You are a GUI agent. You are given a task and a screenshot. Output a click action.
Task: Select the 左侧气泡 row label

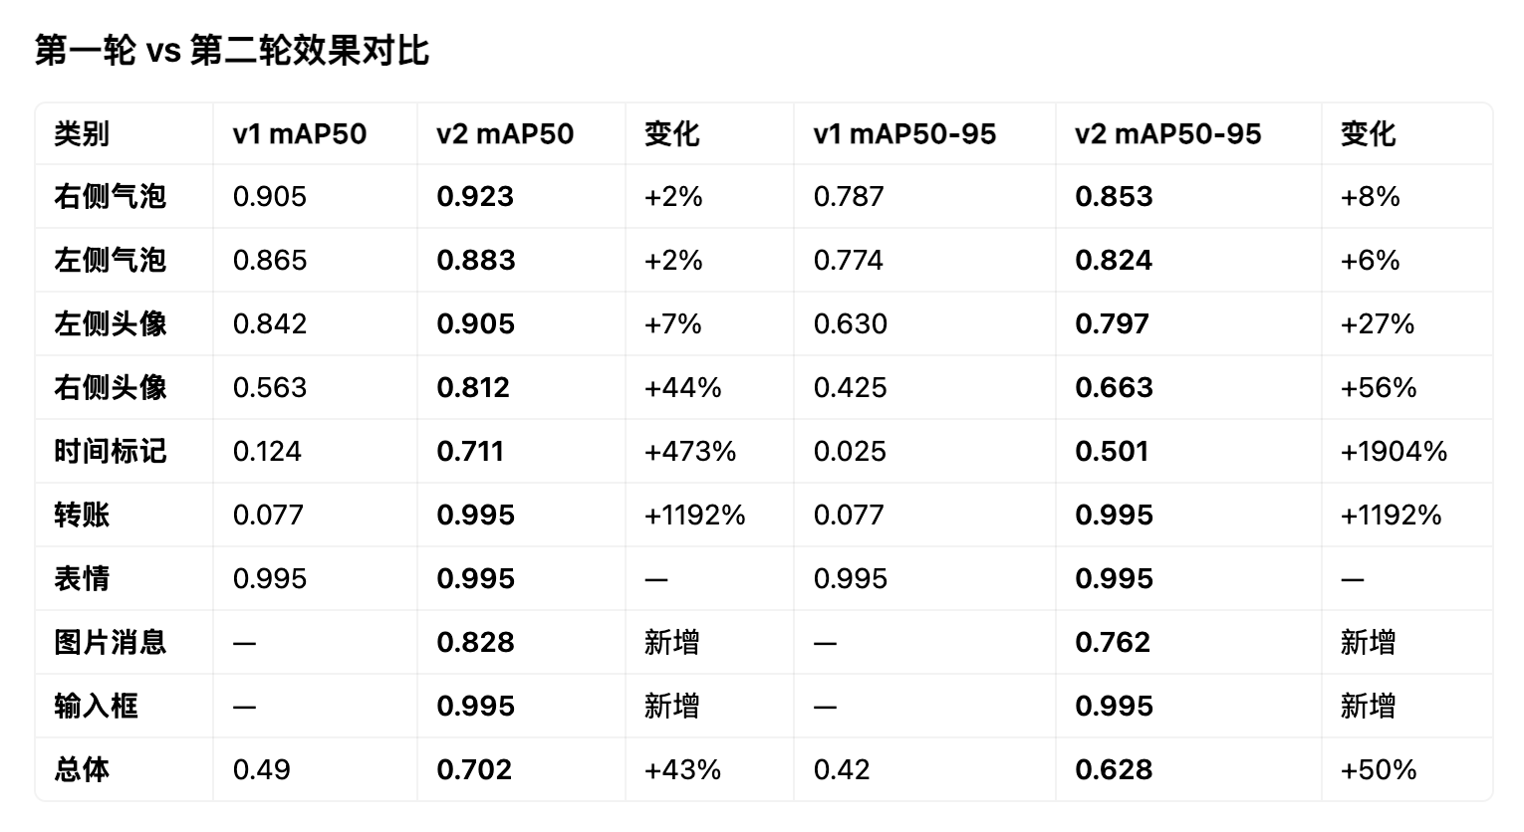click(110, 260)
